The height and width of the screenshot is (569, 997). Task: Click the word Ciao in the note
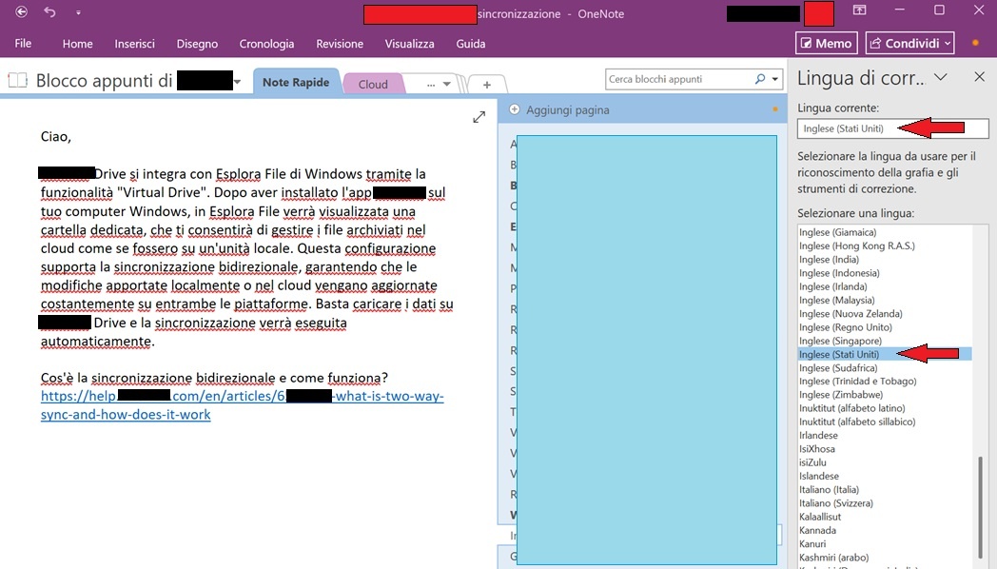click(x=54, y=137)
